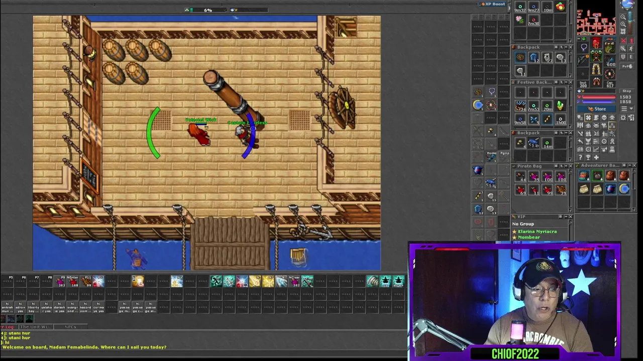The width and height of the screenshot is (643, 361).
Task: Toggle the sword balanced attack mode
Action: pos(623,49)
